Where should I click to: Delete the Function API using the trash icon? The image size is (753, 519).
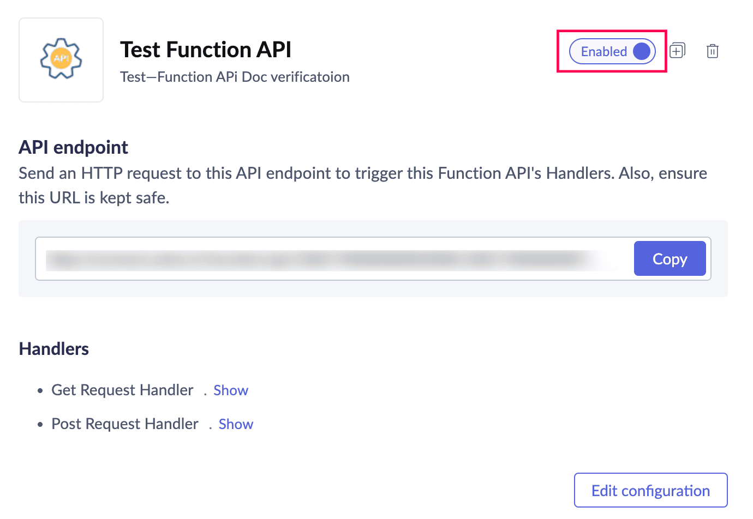712,51
